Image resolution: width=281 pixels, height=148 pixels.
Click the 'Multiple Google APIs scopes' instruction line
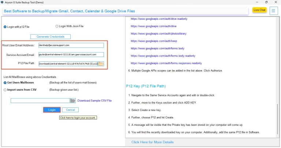[x=175, y=71]
